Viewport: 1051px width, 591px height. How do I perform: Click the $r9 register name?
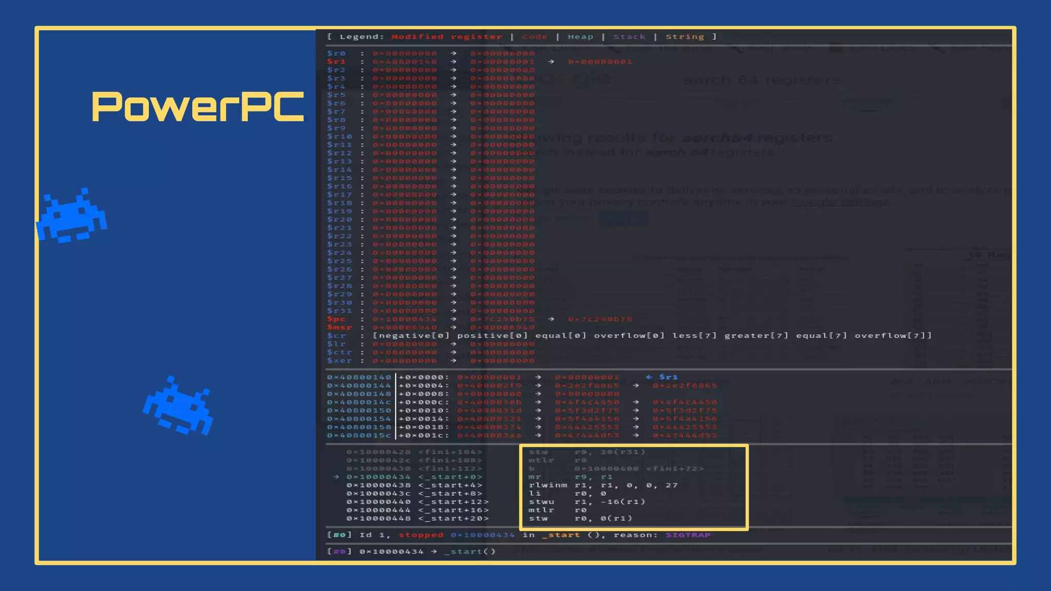pyautogui.click(x=336, y=128)
